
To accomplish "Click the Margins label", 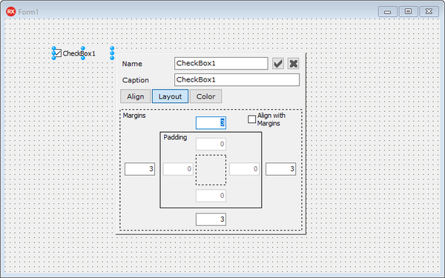I will (134, 116).
